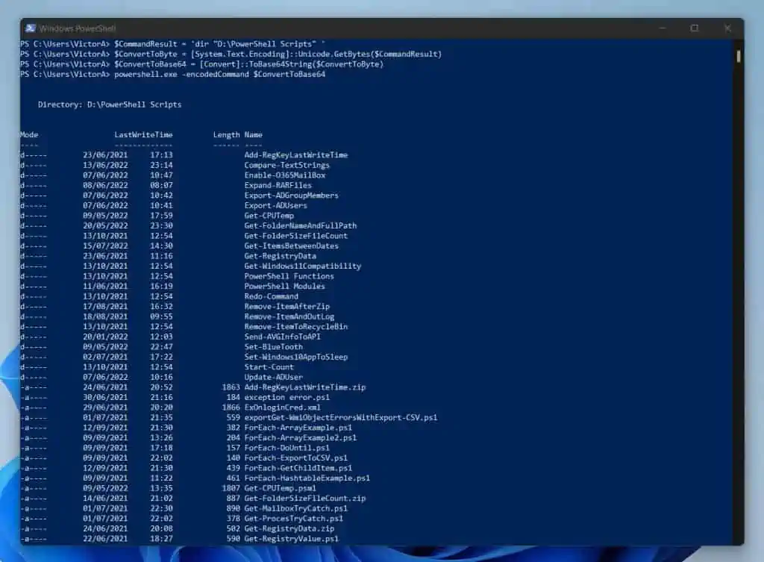Click the PowerShell icon in title bar
The height and width of the screenshot is (562, 764).
pos(30,28)
